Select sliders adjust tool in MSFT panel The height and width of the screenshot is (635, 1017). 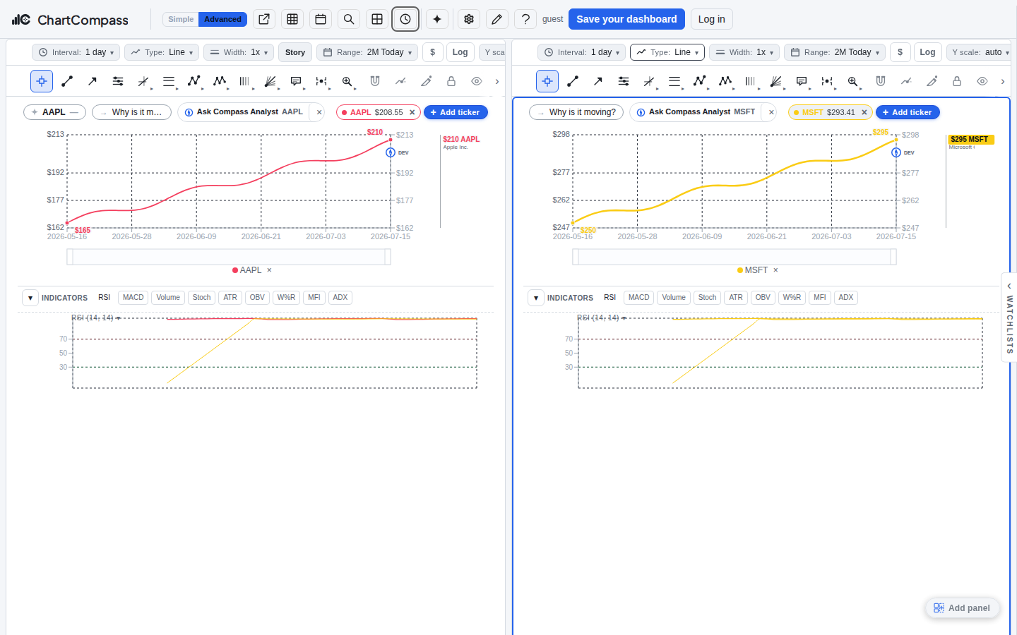point(624,81)
